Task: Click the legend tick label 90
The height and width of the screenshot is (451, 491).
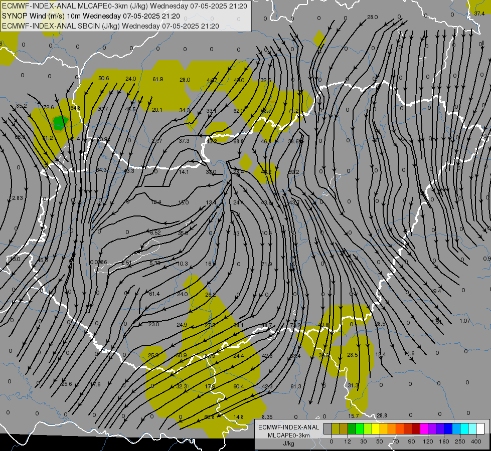Action: coord(411,441)
